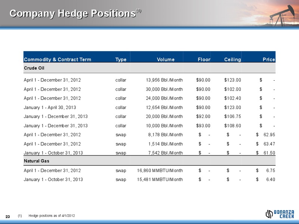Screen dimensions: 299x224
Task: Click the 20,000 Bbl./Month volume cell
Action: [x=164, y=116]
